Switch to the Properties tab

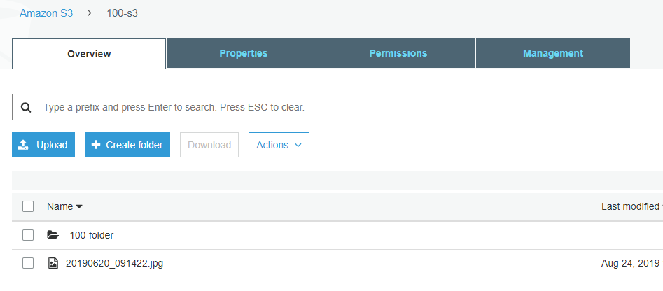click(x=244, y=53)
